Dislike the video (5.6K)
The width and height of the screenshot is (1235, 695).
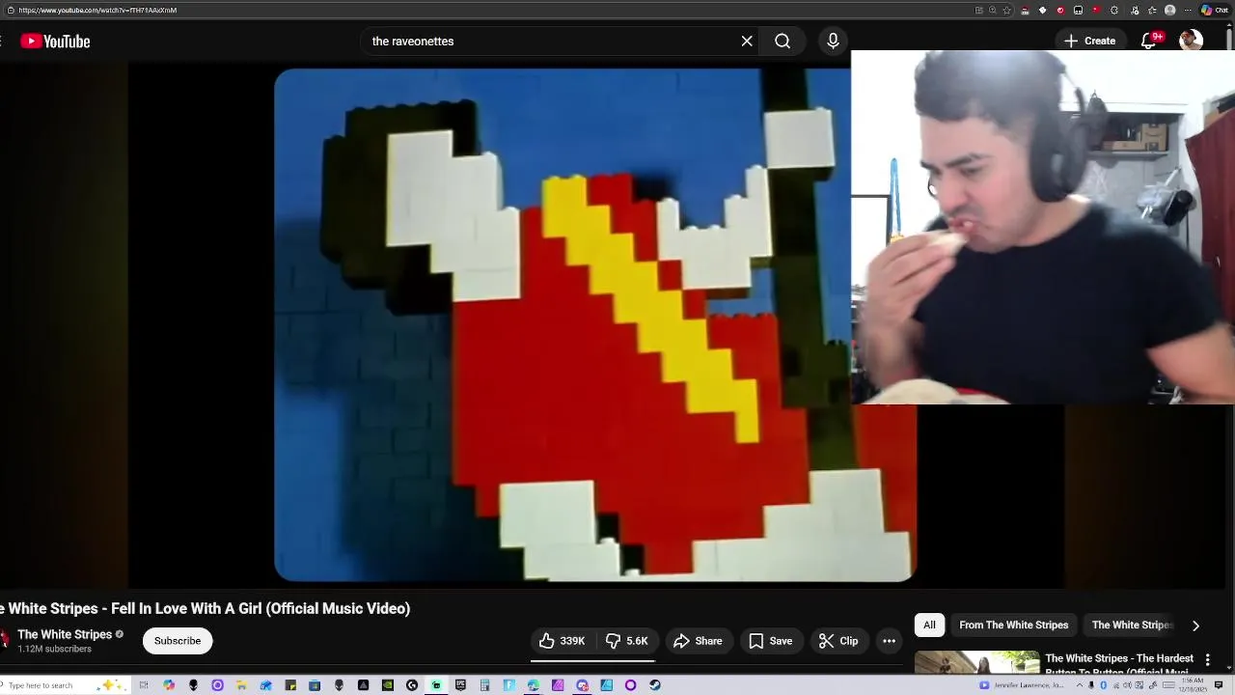(627, 641)
